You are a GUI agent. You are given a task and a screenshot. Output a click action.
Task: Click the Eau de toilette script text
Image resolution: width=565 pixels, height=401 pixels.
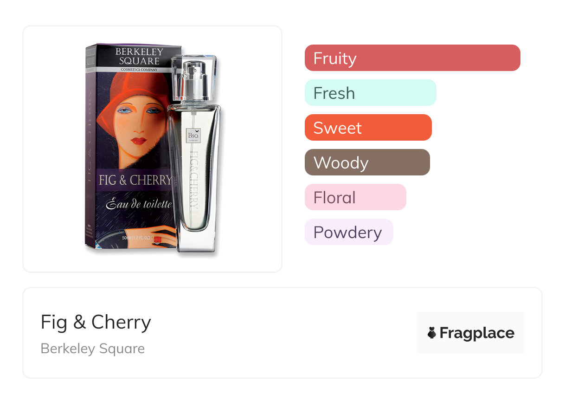(138, 204)
